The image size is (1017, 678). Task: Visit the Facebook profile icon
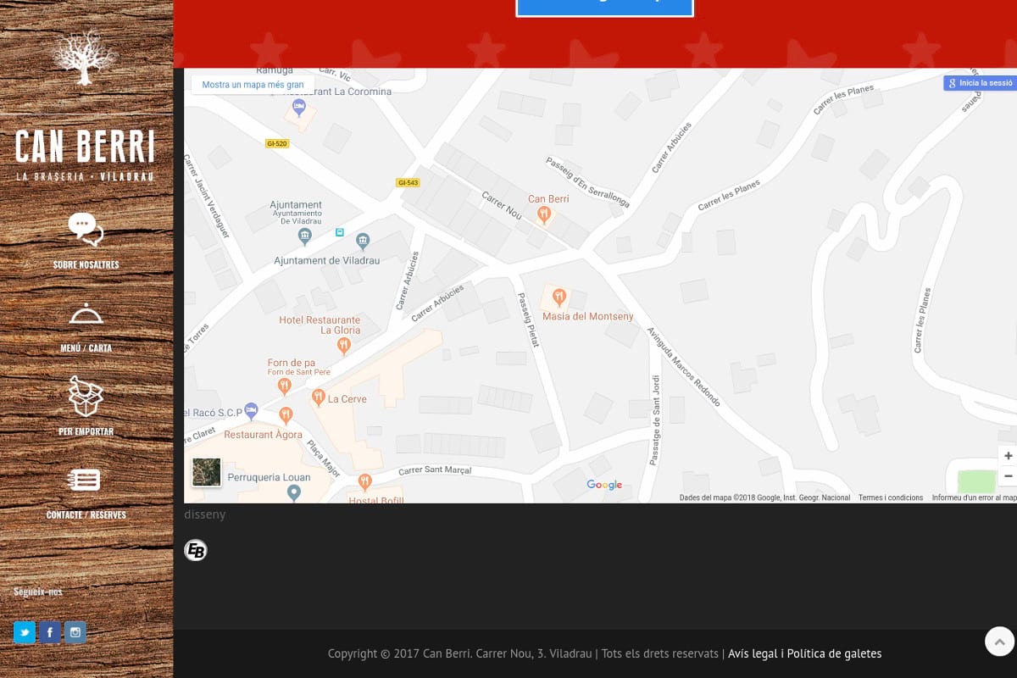pyautogui.click(x=50, y=632)
